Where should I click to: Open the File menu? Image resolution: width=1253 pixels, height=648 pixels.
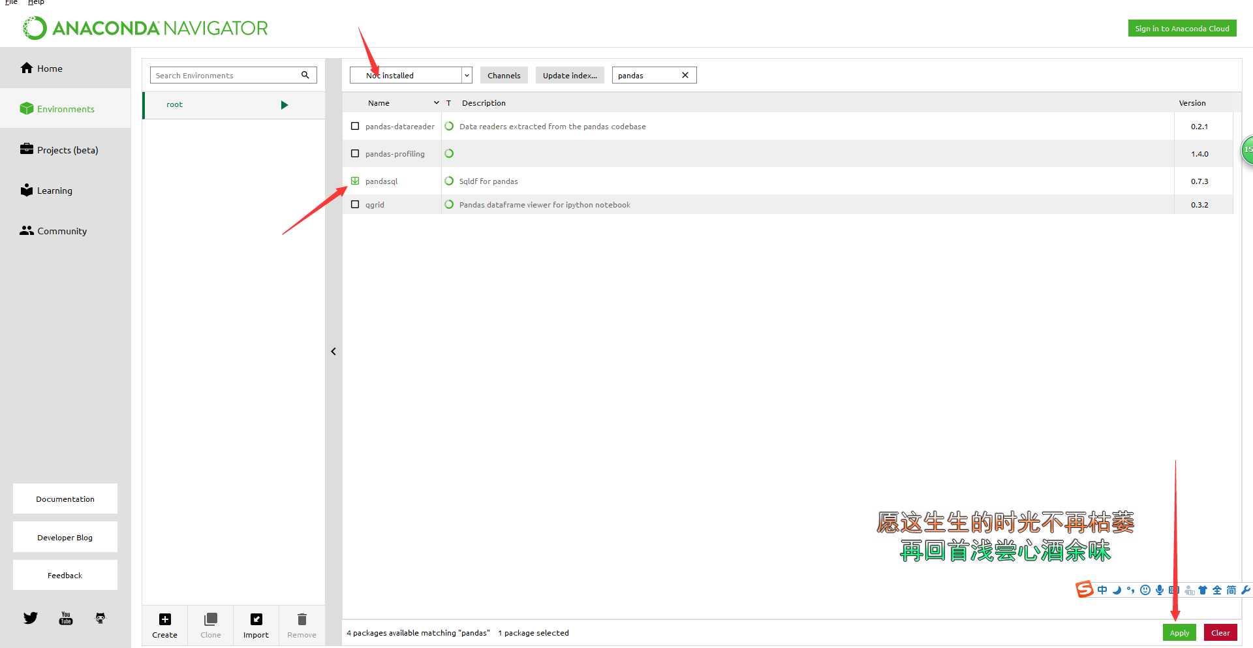tap(11, 3)
